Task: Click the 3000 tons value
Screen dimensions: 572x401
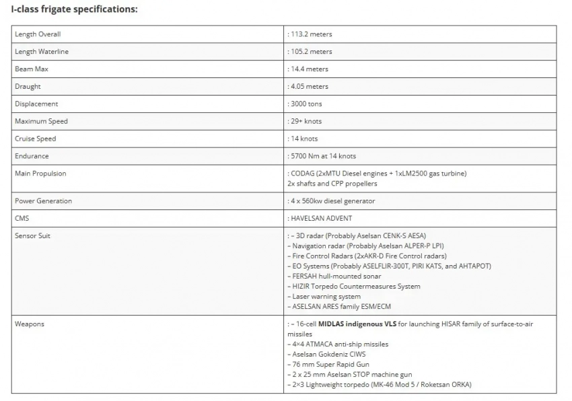Action: [306, 104]
